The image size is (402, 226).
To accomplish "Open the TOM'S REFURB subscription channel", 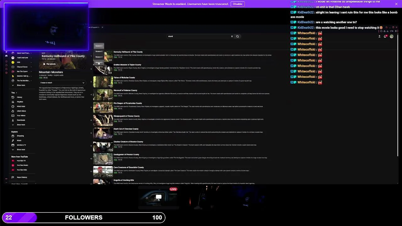I will click(22, 58).
